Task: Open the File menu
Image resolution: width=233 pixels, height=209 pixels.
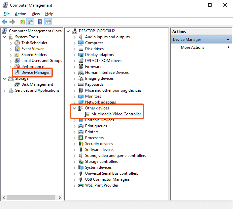Action: [x=7, y=14]
